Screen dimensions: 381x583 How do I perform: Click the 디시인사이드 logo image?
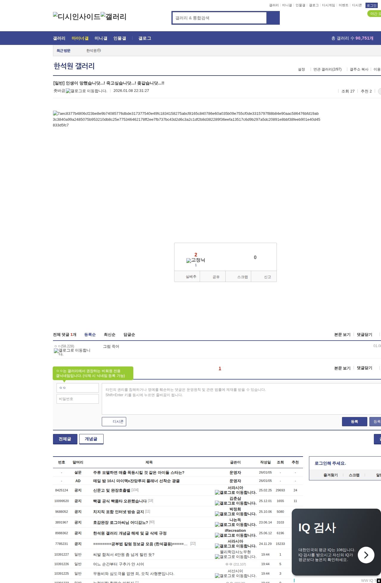point(77,17)
